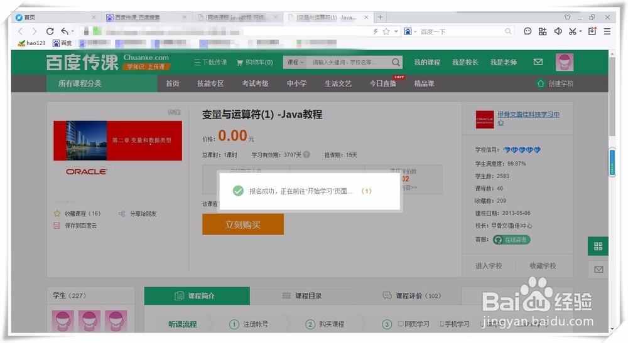Click the lightning speed-mode icon in address bar

coord(376,31)
